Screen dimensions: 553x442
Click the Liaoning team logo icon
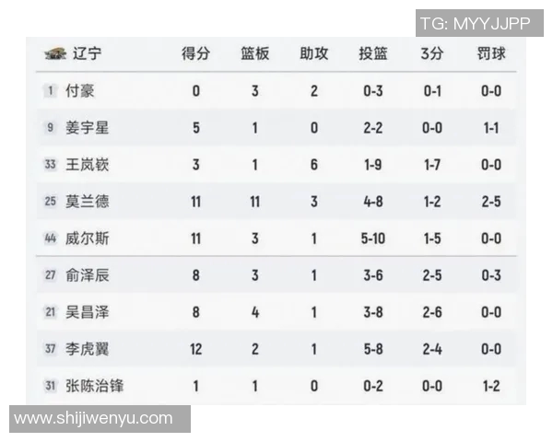point(54,53)
